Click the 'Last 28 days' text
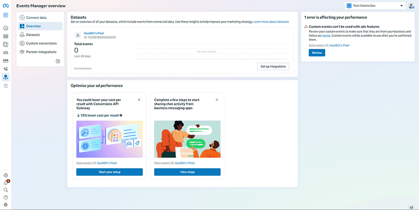Viewport: 419px width, 210px height. tap(83, 56)
